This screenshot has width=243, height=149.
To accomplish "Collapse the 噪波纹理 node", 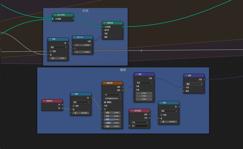I will coord(104,83).
